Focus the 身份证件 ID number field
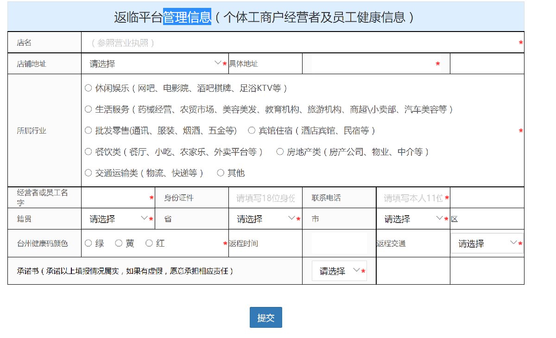This screenshot has width=556, height=338. tap(265, 198)
